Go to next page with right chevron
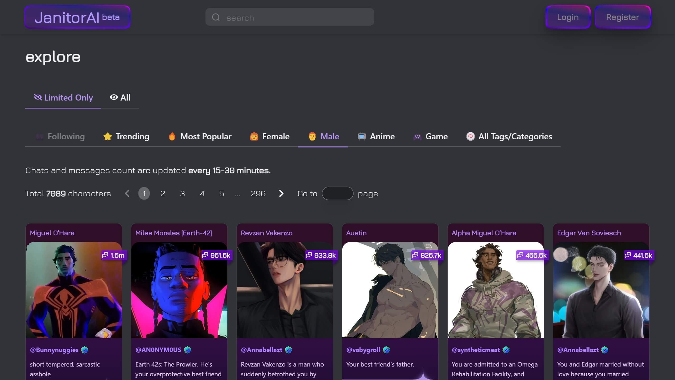Image resolution: width=675 pixels, height=380 pixels. (x=281, y=193)
